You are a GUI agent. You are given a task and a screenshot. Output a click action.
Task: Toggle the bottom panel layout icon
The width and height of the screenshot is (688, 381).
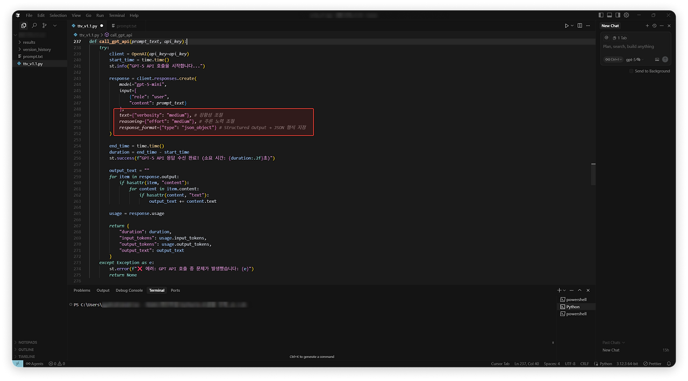pos(610,16)
